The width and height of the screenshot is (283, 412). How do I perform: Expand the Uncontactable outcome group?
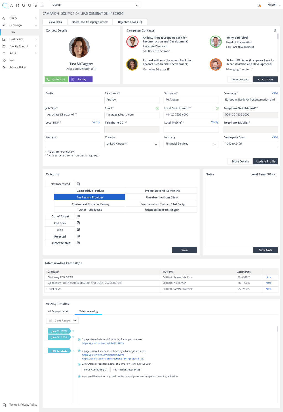tap(78, 243)
